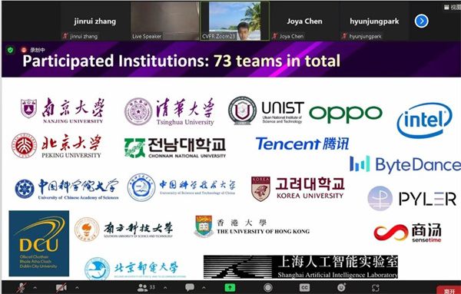This screenshot has width=461, height=294.
Task: Show next participants with the blue arrow
Action: tap(421, 21)
